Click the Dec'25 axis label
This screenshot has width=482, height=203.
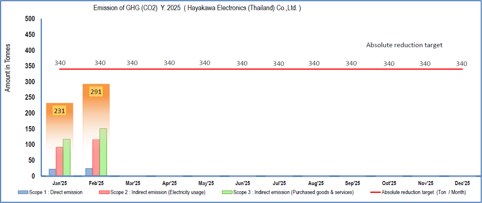click(x=462, y=183)
